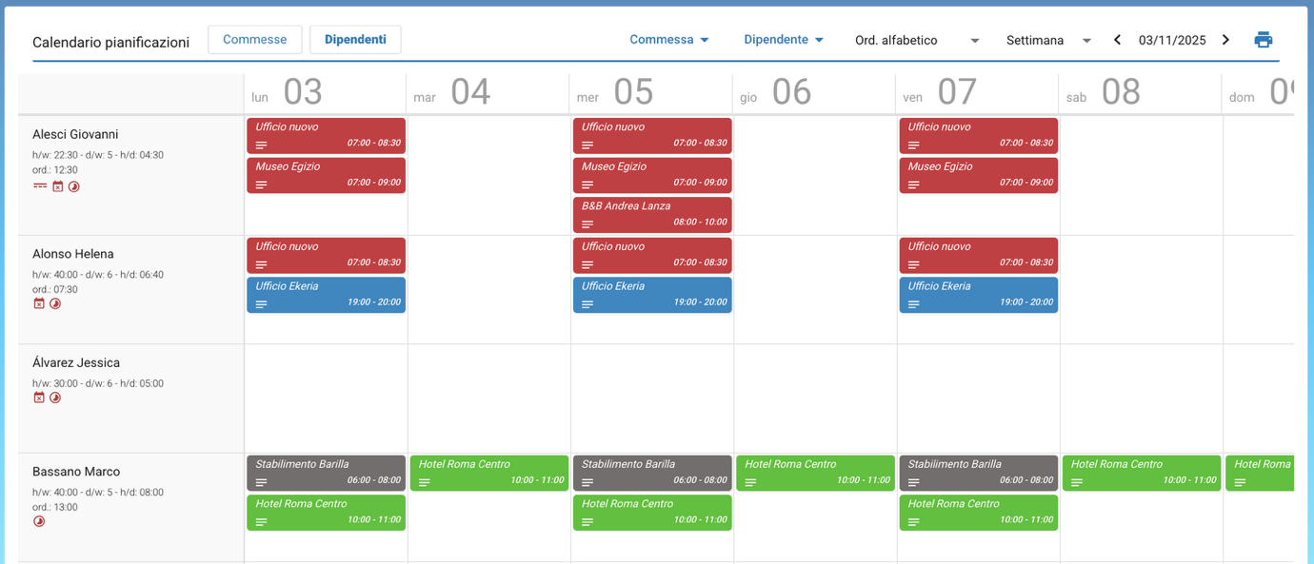The height and width of the screenshot is (564, 1314).
Task: Click calendar-x icon under Alesci Giovanni
Action: tap(57, 186)
